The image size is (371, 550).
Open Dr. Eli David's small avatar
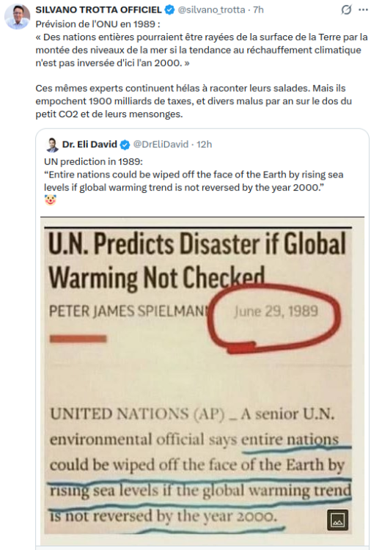pos(52,144)
